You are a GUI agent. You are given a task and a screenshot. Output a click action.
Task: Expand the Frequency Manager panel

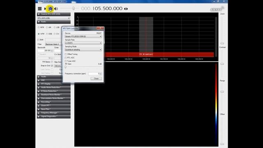[x=54, y=113]
